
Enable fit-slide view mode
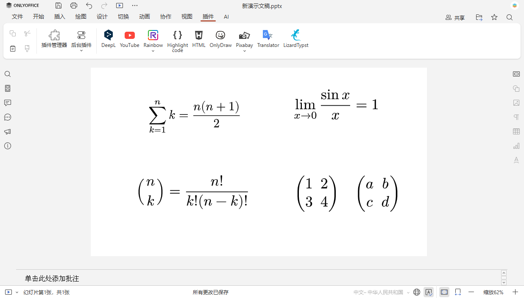coord(444,292)
